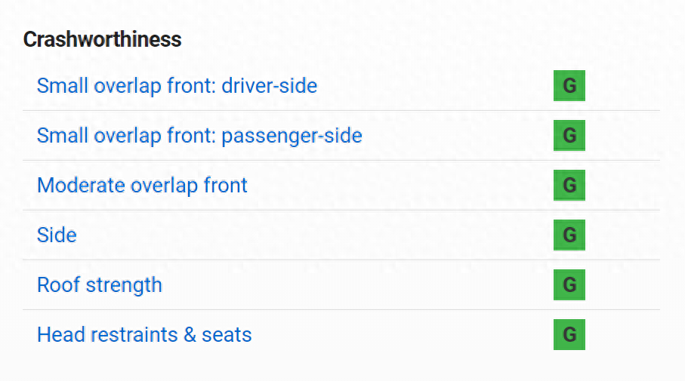Image resolution: width=685 pixels, height=381 pixels.
Task: Open the Side crash test link
Action: [57, 235]
